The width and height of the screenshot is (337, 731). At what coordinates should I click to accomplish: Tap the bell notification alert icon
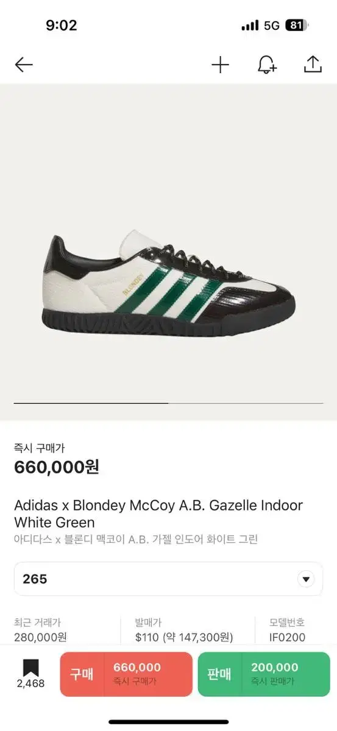[266, 65]
